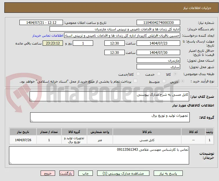The height and width of the screenshot is (181, 219).
Task: Click the 'اطلاعات کالاهای مورد نیاز' section heading
Action: (193, 105)
